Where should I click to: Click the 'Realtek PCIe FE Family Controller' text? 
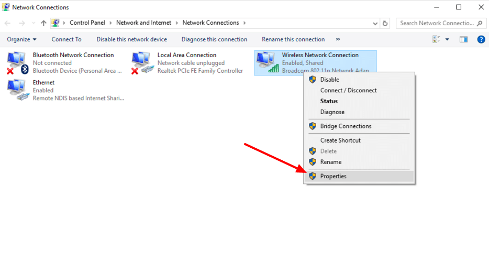[x=200, y=71]
